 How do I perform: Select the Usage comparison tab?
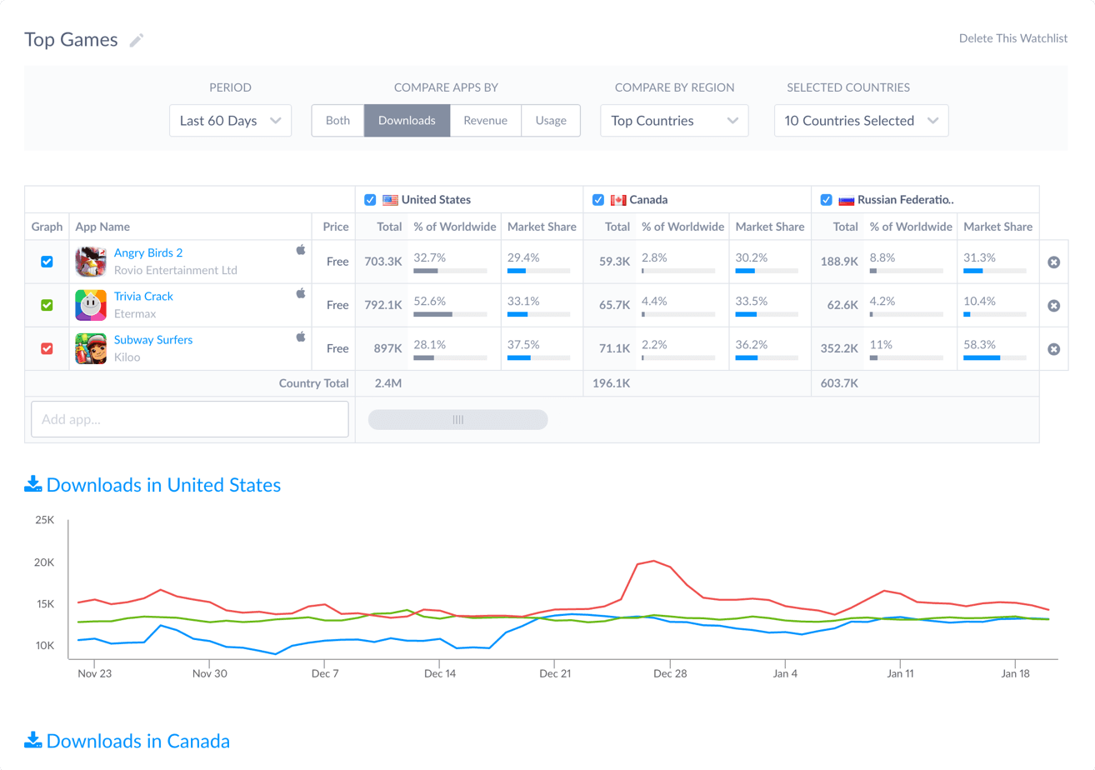[x=551, y=120]
